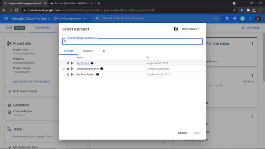The width and height of the screenshot is (265, 149).
Task: Focus the Search projects and folders field
Action: tap(132, 41)
